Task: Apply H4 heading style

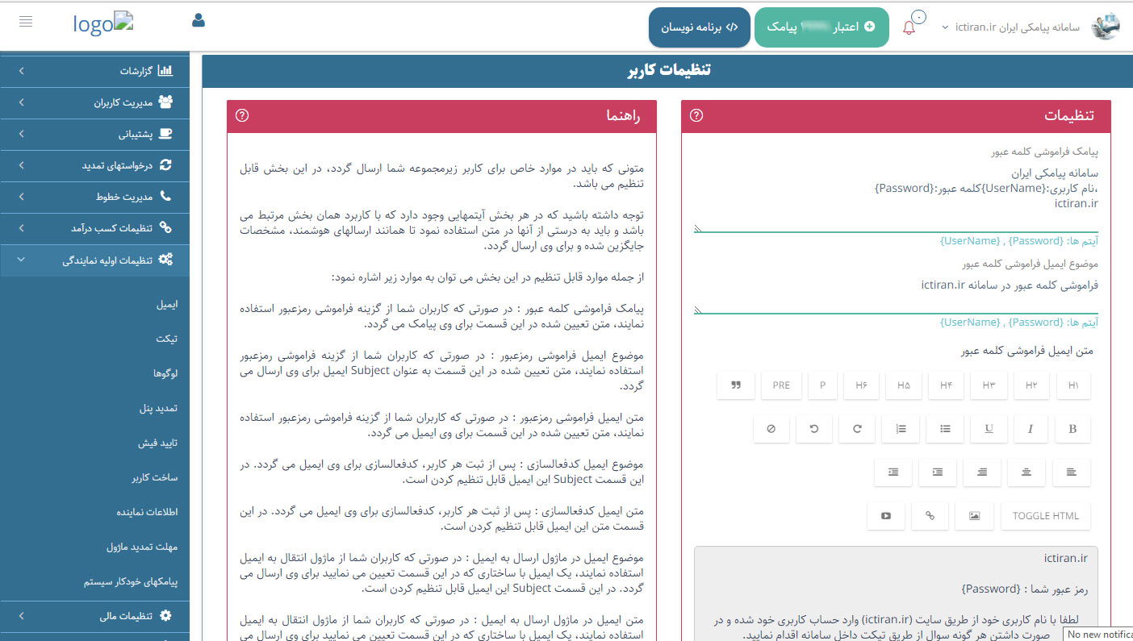Action: (947, 385)
